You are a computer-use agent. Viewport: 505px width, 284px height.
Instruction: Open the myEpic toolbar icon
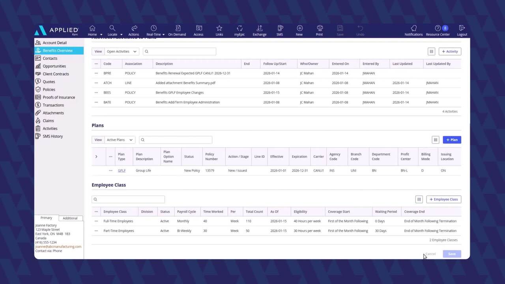click(239, 28)
